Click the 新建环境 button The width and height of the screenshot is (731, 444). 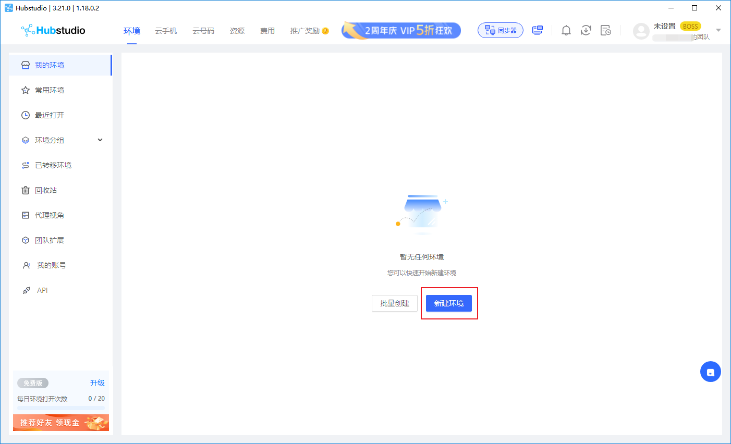[449, 303]
